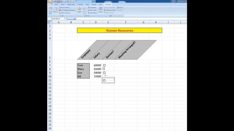Select row 7 header
Screen dimensions: 234x131
[50, 65]
